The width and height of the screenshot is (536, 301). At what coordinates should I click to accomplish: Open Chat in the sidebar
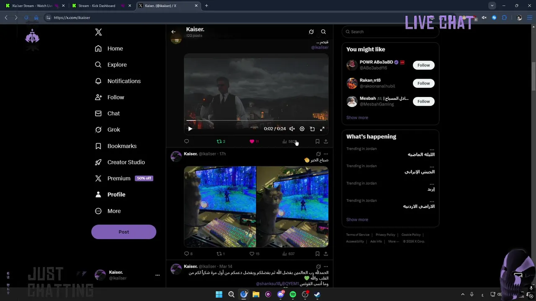click(108, 114)
